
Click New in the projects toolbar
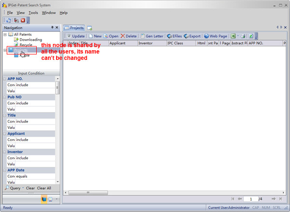(x=95, y=36)
